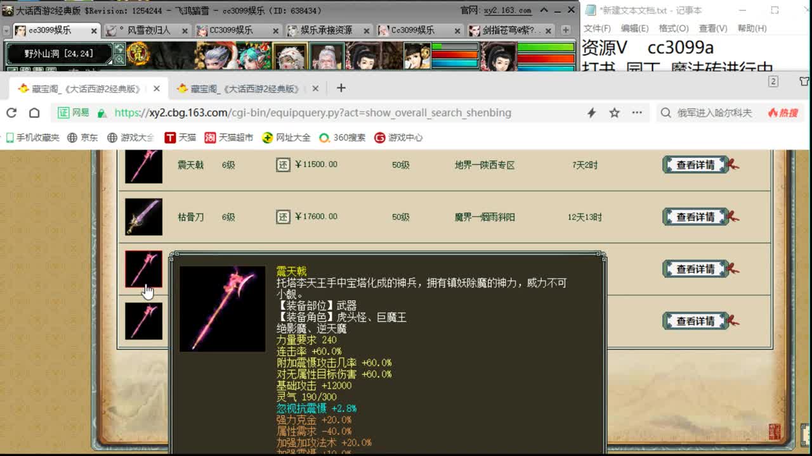This screenshot has height=456, width=812.
Task: Click 地界—陕西专区 server text
Action: 485,165
